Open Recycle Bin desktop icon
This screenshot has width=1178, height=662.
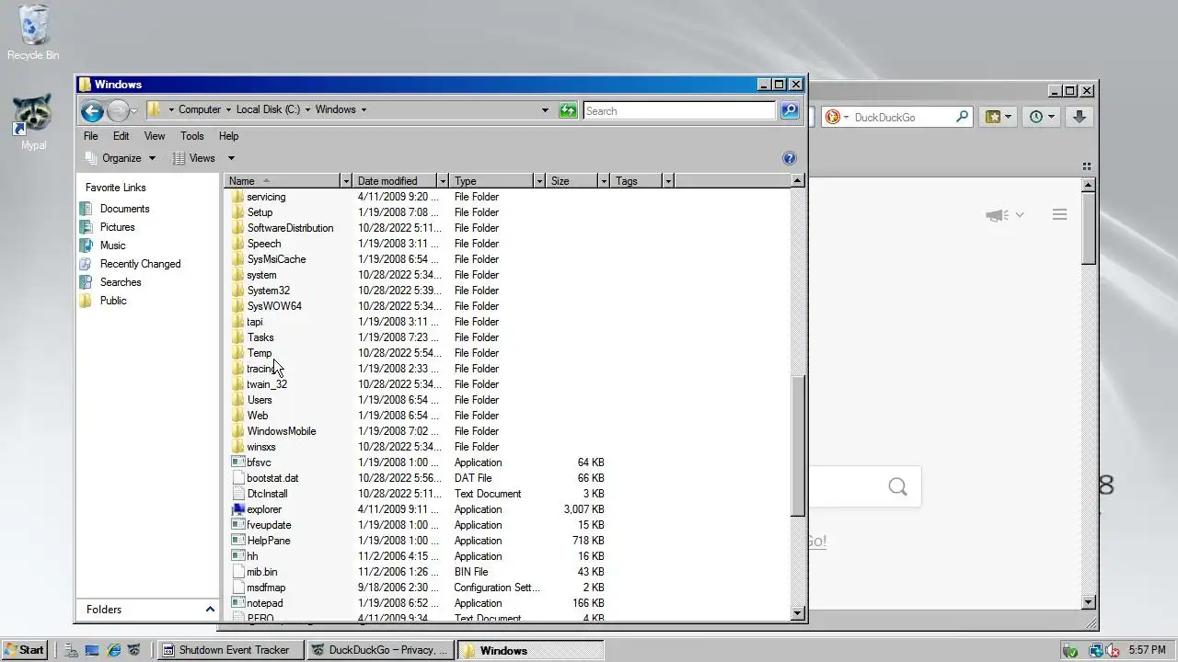click(33, 32)
